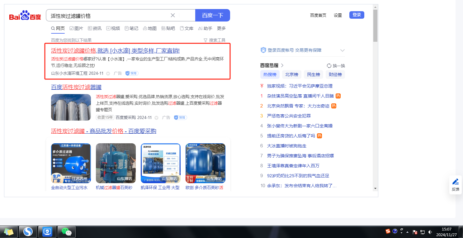Open the blue shield monitor taskbar app
This screenshot has width=463, height=238.
tap(47, 232)
